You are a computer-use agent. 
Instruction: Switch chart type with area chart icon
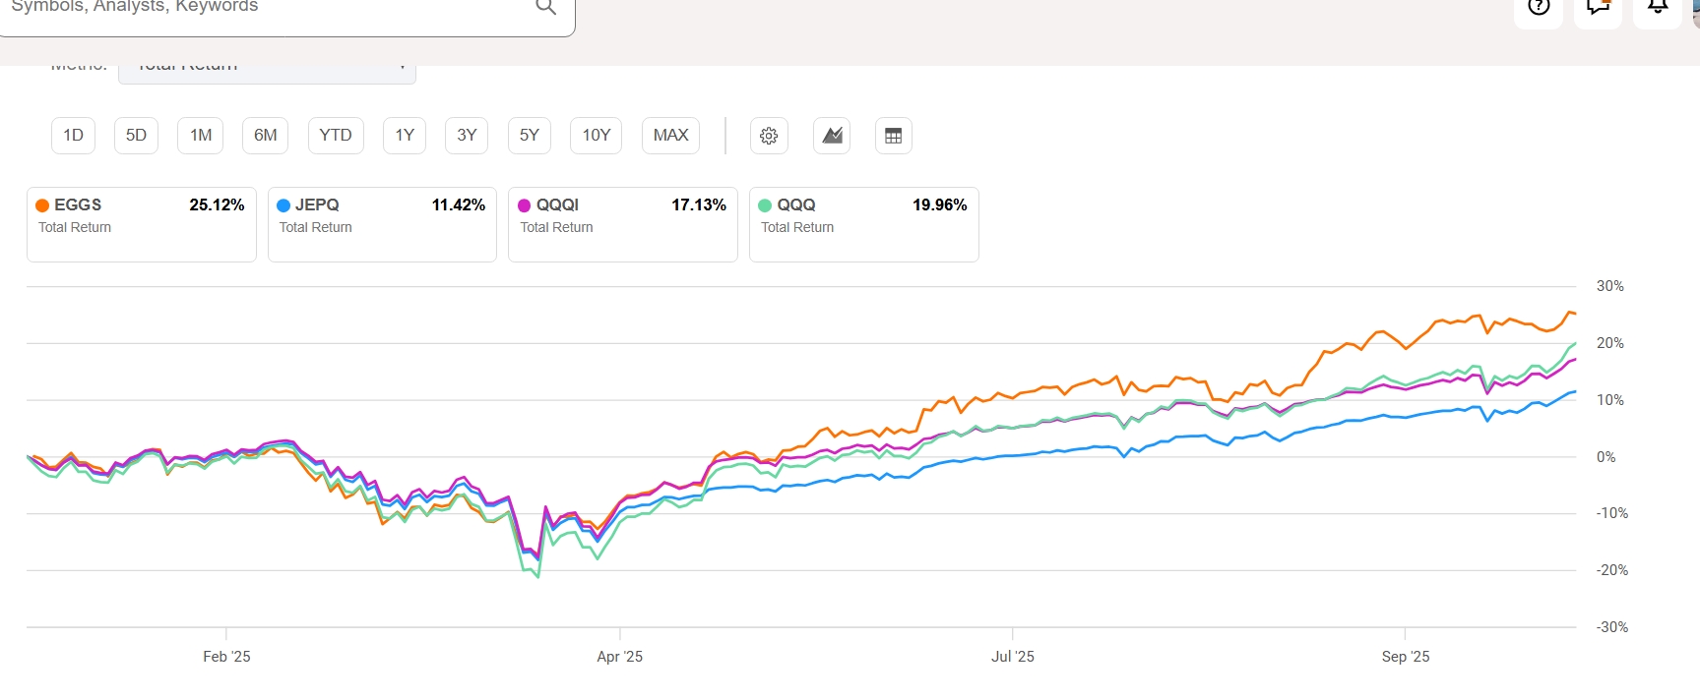[x=832, y=136]
